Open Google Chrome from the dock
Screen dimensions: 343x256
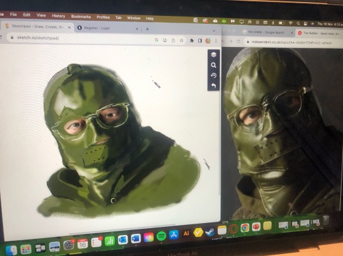(x=245, y=228)
